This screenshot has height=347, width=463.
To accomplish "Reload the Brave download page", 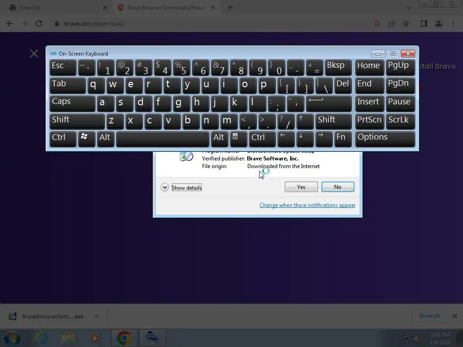I will coord(39,23).
